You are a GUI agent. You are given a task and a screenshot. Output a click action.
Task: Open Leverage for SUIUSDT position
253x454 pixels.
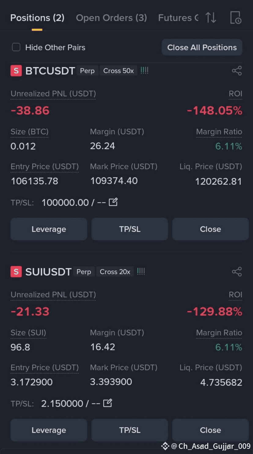tap(49, 430)
